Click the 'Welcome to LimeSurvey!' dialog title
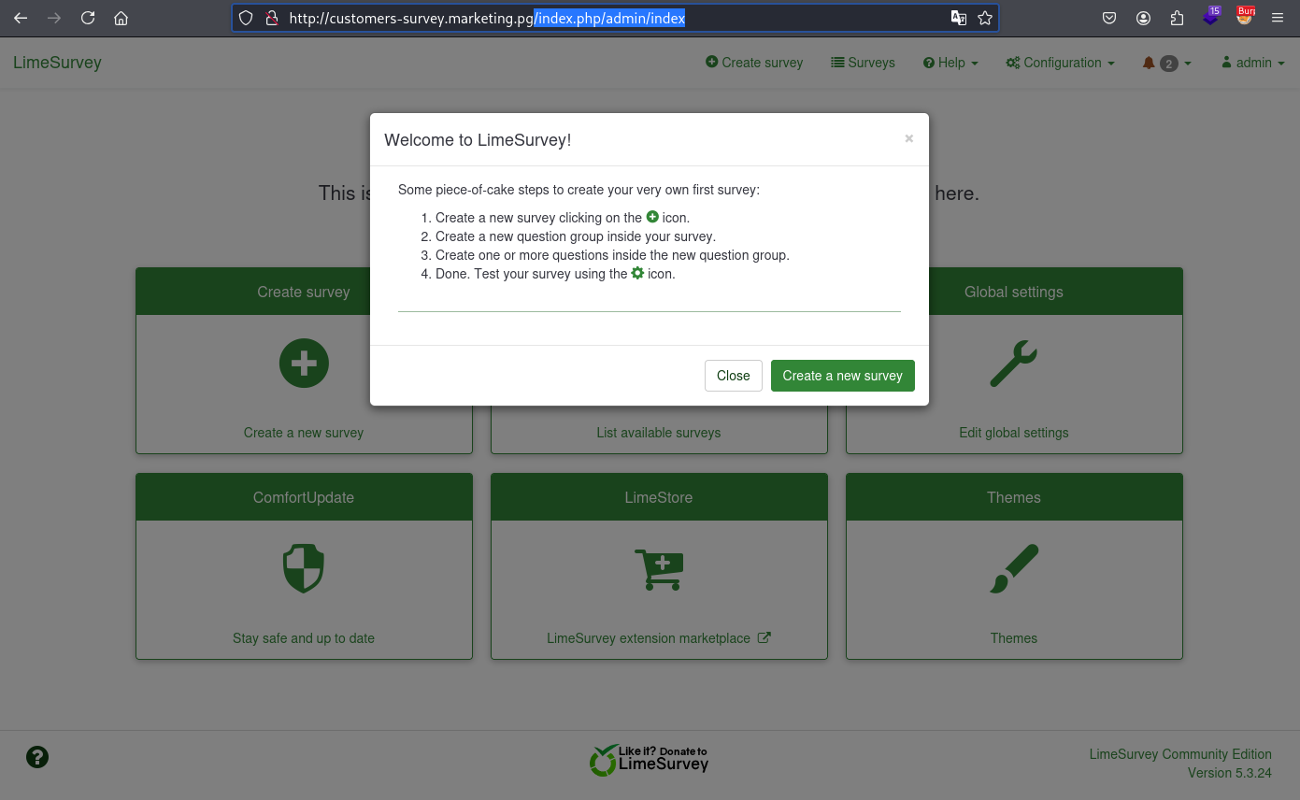The height and width of the screenshot is (800, 1300). (478, 140)
